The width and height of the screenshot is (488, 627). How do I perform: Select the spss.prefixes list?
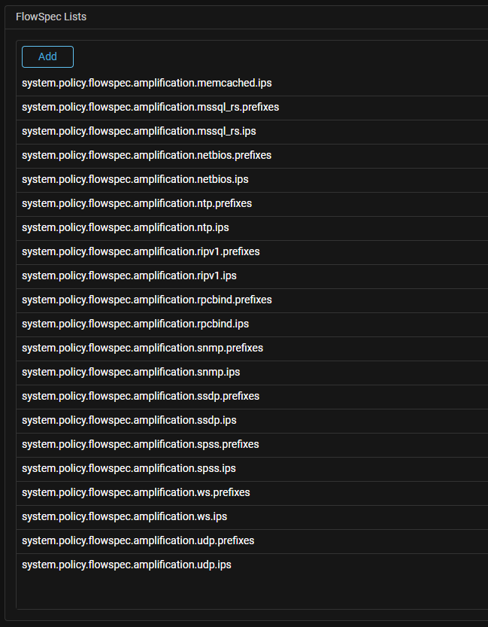pos(141,444)
